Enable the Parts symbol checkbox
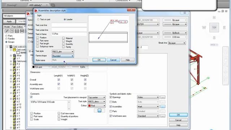The image size is (231, 130). [x=111, y=111]
